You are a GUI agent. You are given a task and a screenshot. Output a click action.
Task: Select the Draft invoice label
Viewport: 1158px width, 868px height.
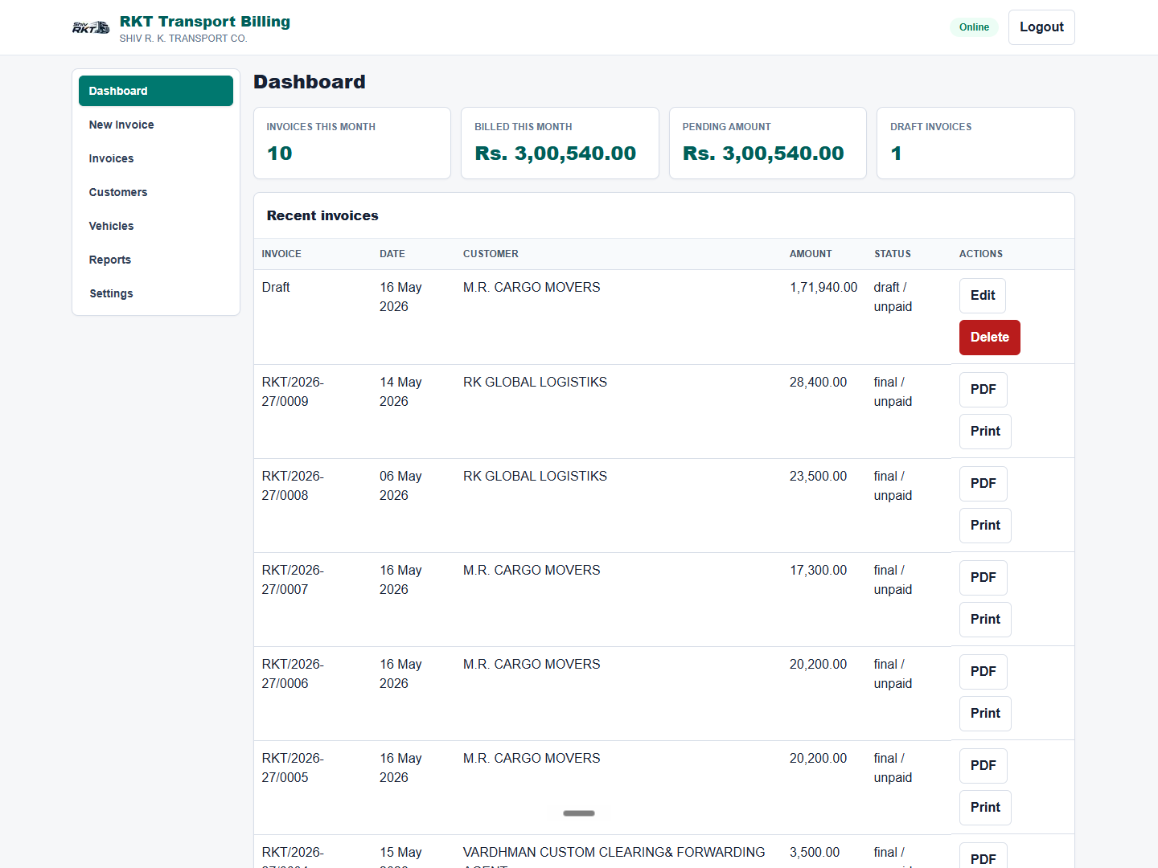[276, 288]
